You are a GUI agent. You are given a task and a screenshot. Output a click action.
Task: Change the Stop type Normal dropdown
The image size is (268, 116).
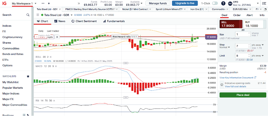[x=225, y=47]
